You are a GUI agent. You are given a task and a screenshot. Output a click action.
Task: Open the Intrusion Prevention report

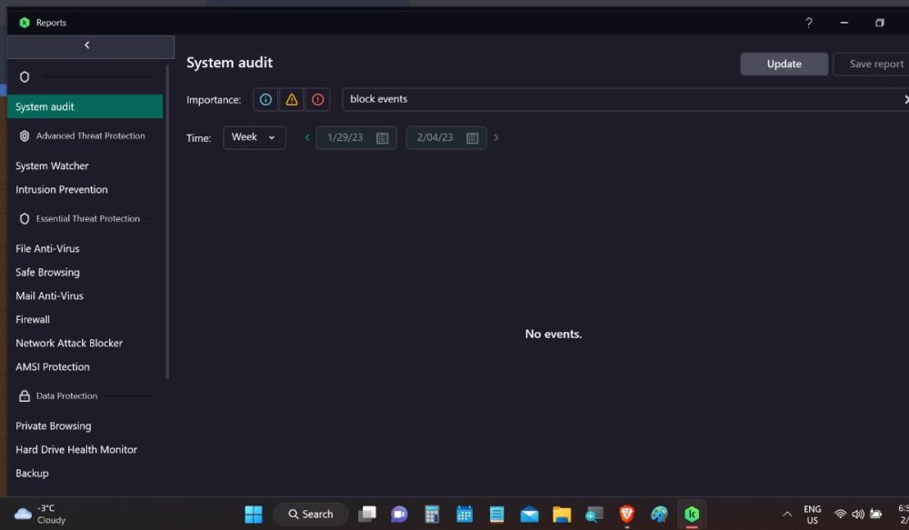pyautogui.click(x=62, y=190)
